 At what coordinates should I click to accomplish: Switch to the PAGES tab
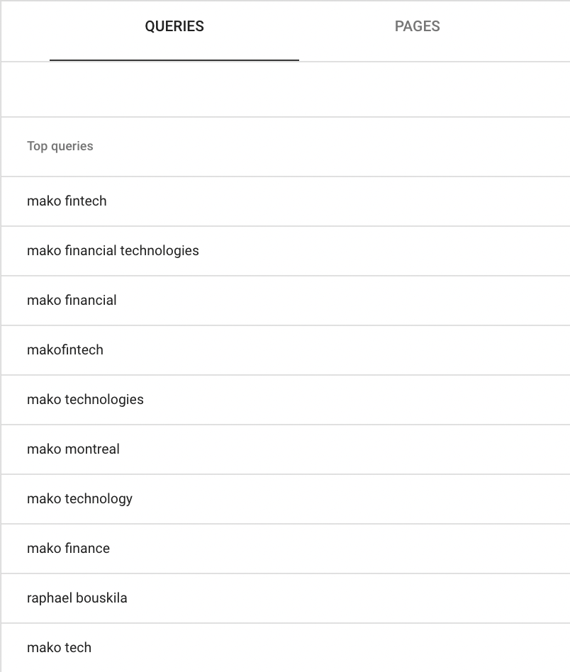[417, 26]
